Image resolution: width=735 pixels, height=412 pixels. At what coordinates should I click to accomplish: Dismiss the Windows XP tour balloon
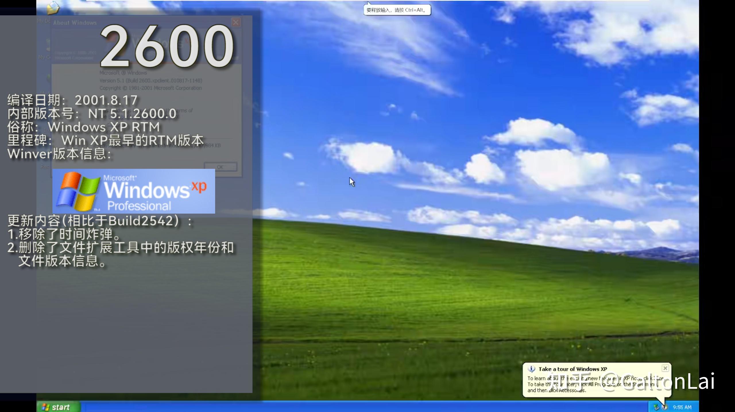(665, 368)
